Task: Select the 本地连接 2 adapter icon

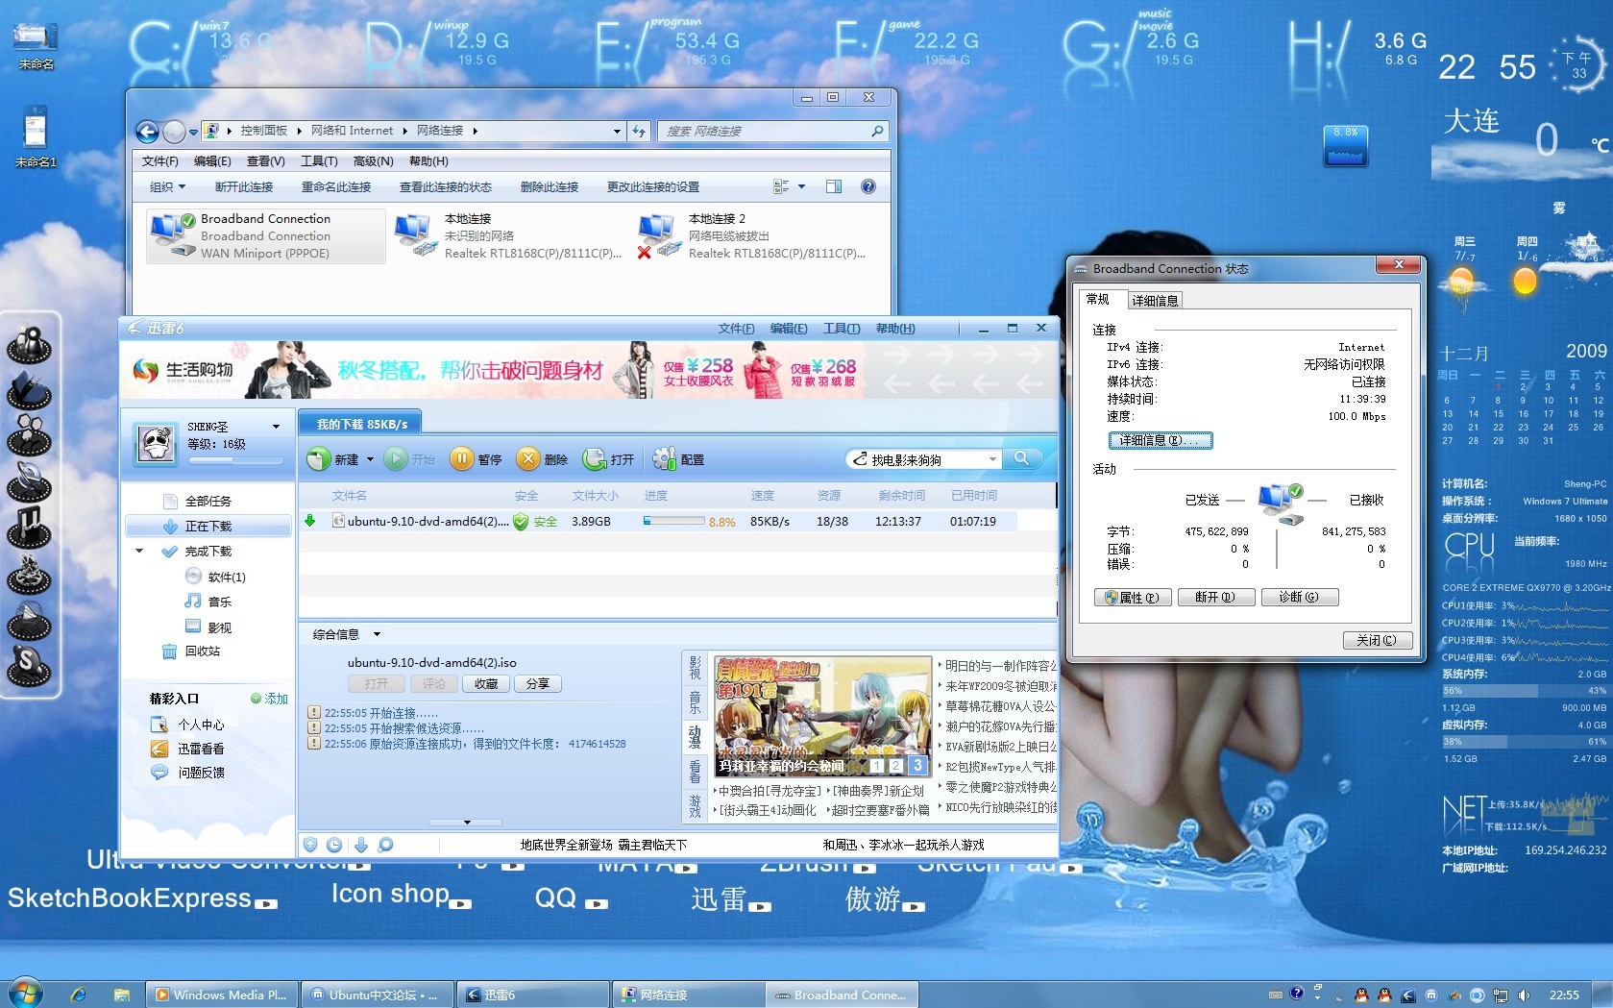Action: tap(658, 235)
